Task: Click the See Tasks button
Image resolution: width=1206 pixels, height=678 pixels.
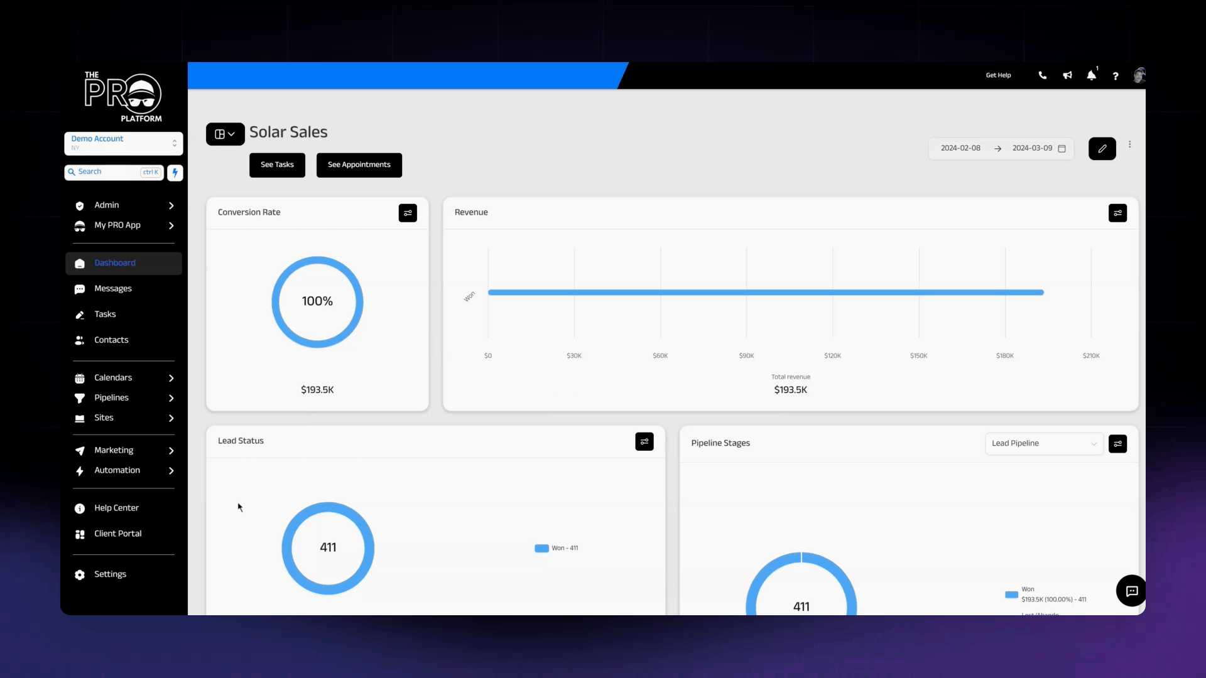Action: pyautogui.click(x=278, y=164)
